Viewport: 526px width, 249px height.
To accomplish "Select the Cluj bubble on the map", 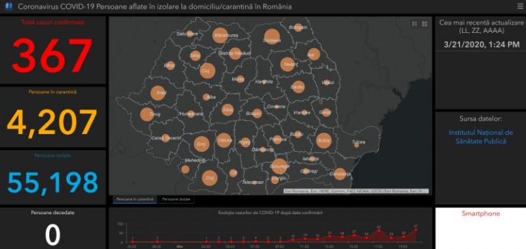I will [208, 70].
